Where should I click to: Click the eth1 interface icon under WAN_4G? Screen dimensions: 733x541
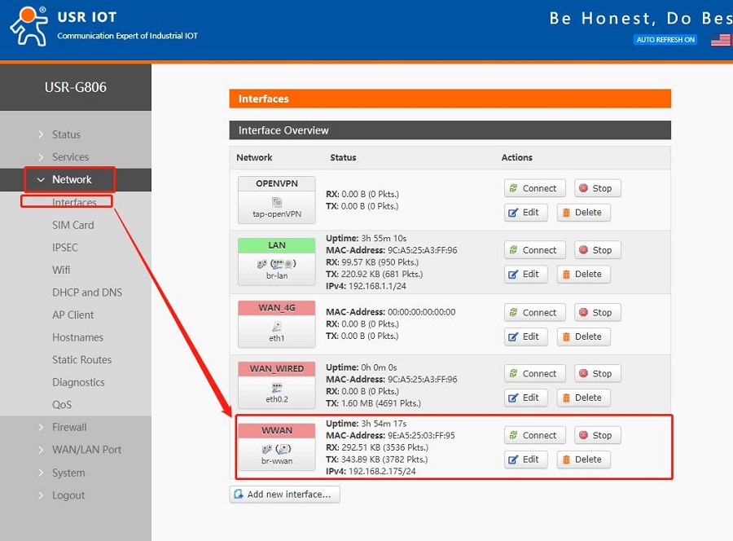(x=277, y=327)
